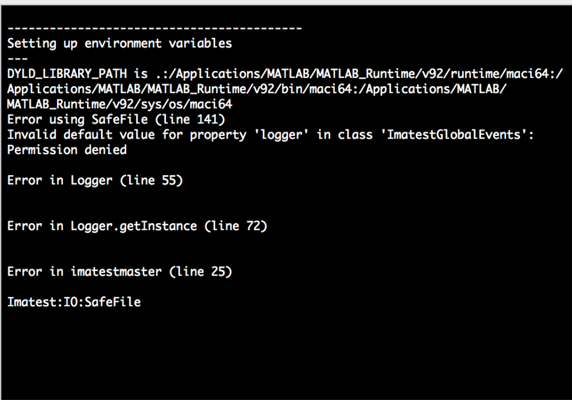Click the dashed separator line at top
The image size is (572, 400).
[155, 28]
